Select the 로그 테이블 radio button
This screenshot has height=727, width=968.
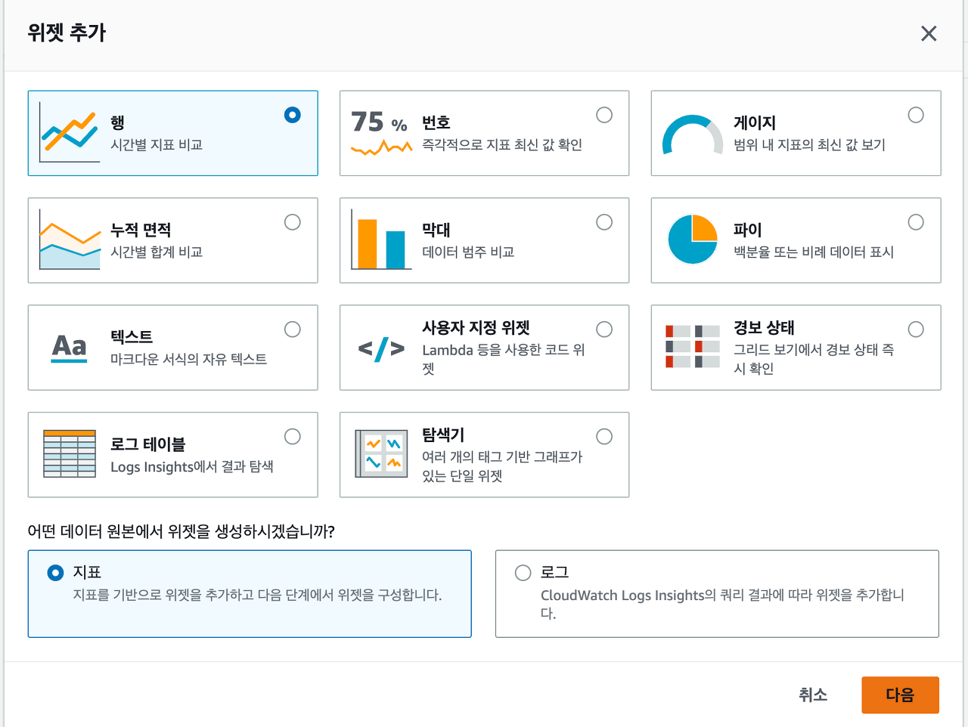[x=293, y=437]
